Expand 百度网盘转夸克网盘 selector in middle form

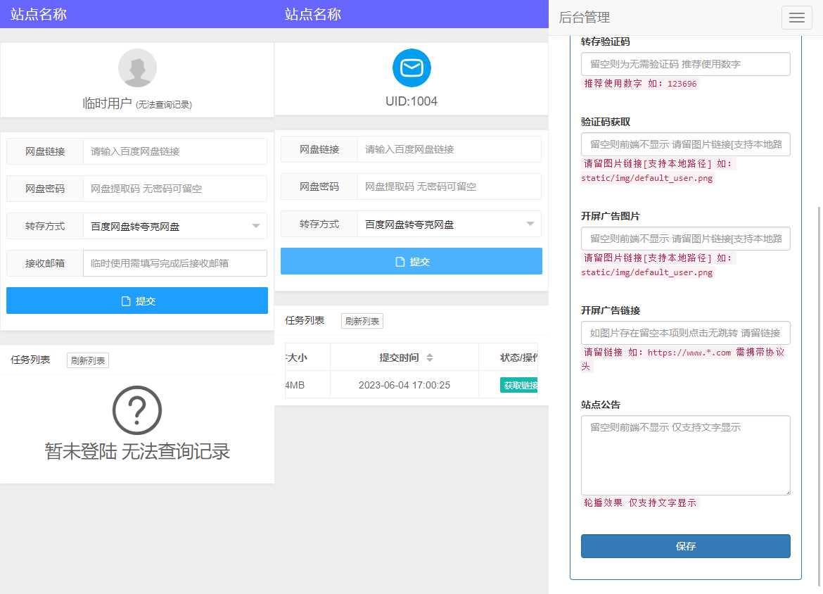447,224
